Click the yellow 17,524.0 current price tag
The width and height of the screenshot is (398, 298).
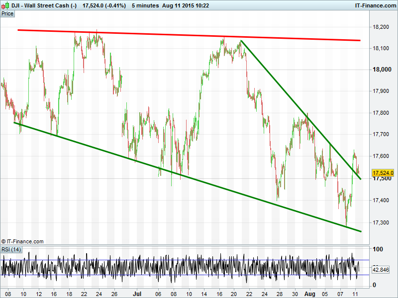point(383,173)
